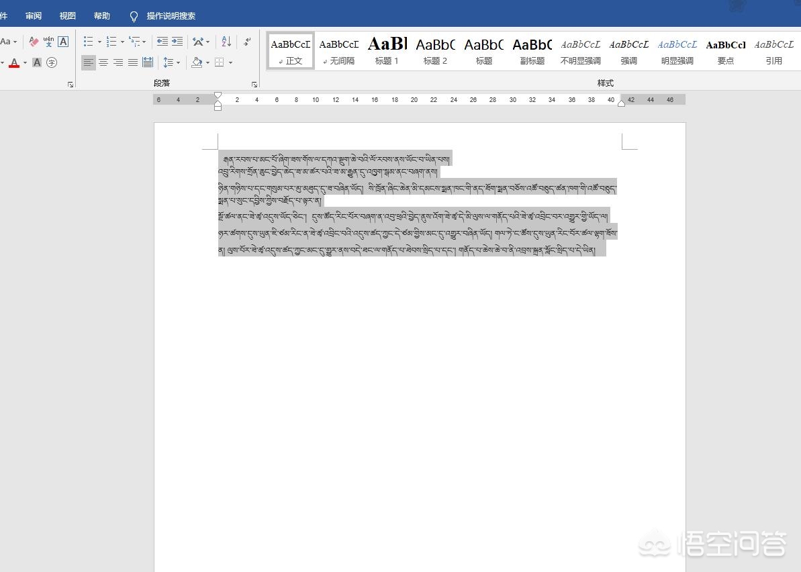Click the red font color button
The height and width of the screenshot is (572, 801).
pos(14,62)
